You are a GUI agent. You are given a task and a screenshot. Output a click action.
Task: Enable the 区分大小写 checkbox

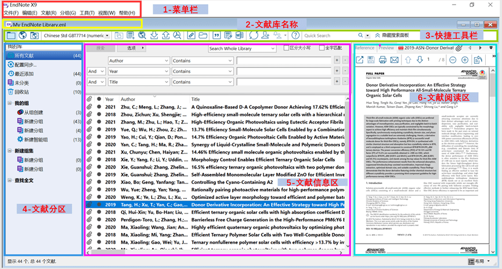coord(287,48)
